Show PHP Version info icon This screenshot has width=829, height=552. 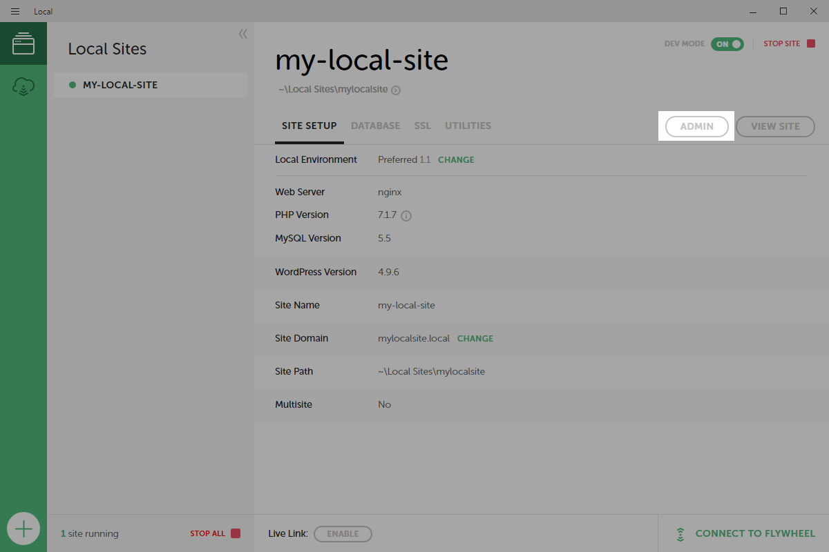406,215
